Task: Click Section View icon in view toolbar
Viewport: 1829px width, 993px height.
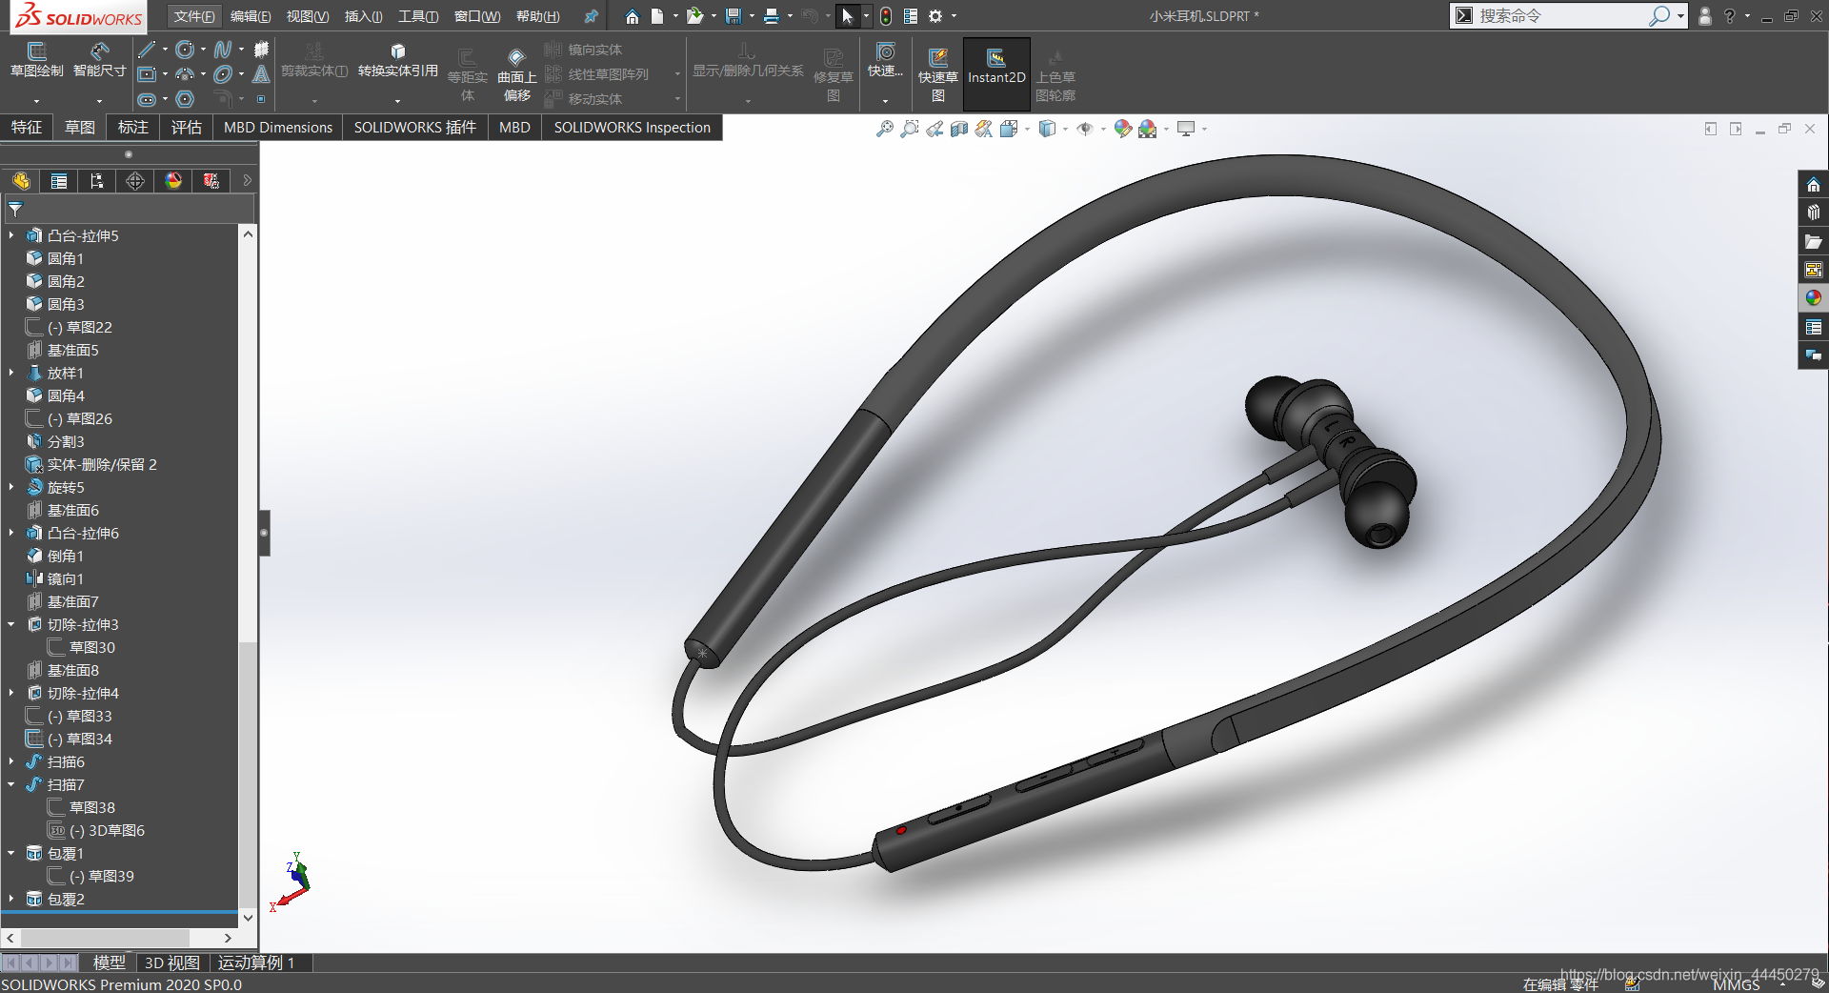Action: click(959, 129)
